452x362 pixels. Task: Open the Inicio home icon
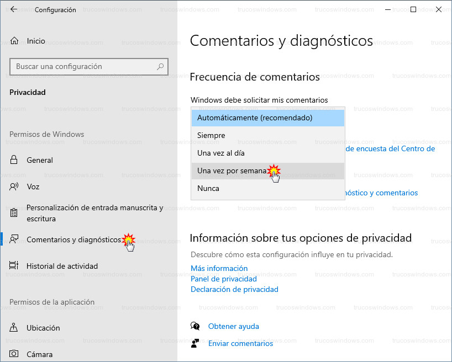(14, 41)
